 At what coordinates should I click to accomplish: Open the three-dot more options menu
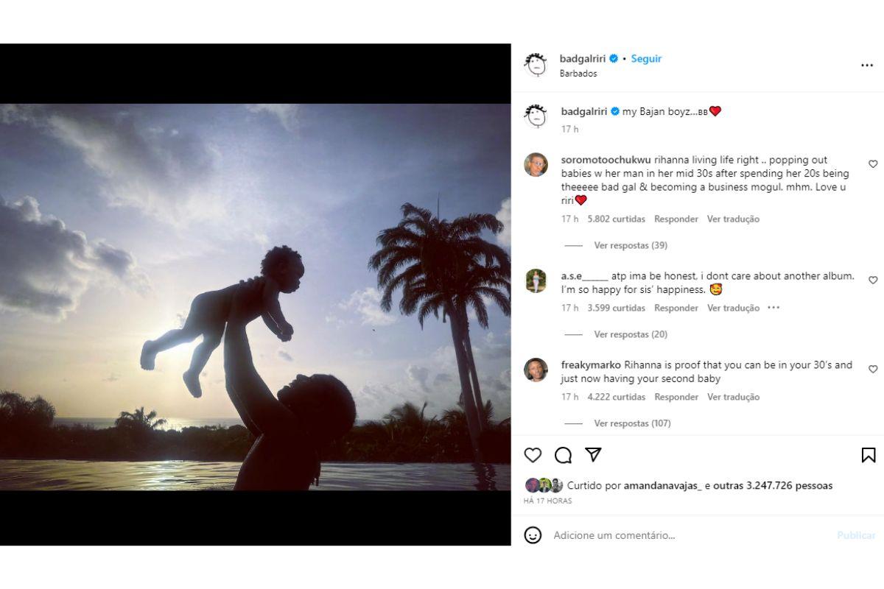867,66
